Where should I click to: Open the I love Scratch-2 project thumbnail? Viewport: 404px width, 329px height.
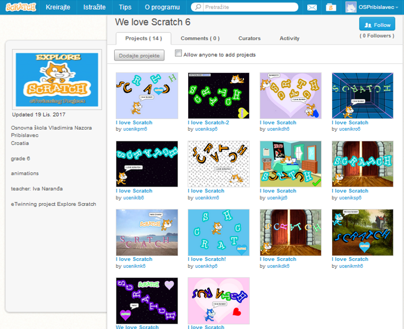tap(218, 96)
